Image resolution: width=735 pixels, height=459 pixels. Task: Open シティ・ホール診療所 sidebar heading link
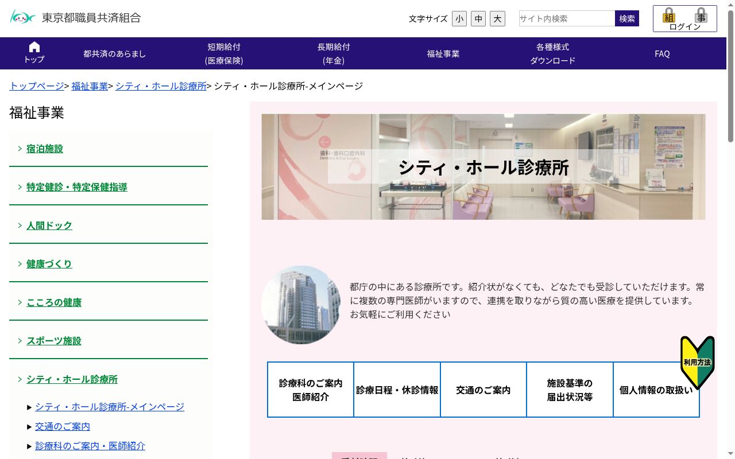[72, 379]
